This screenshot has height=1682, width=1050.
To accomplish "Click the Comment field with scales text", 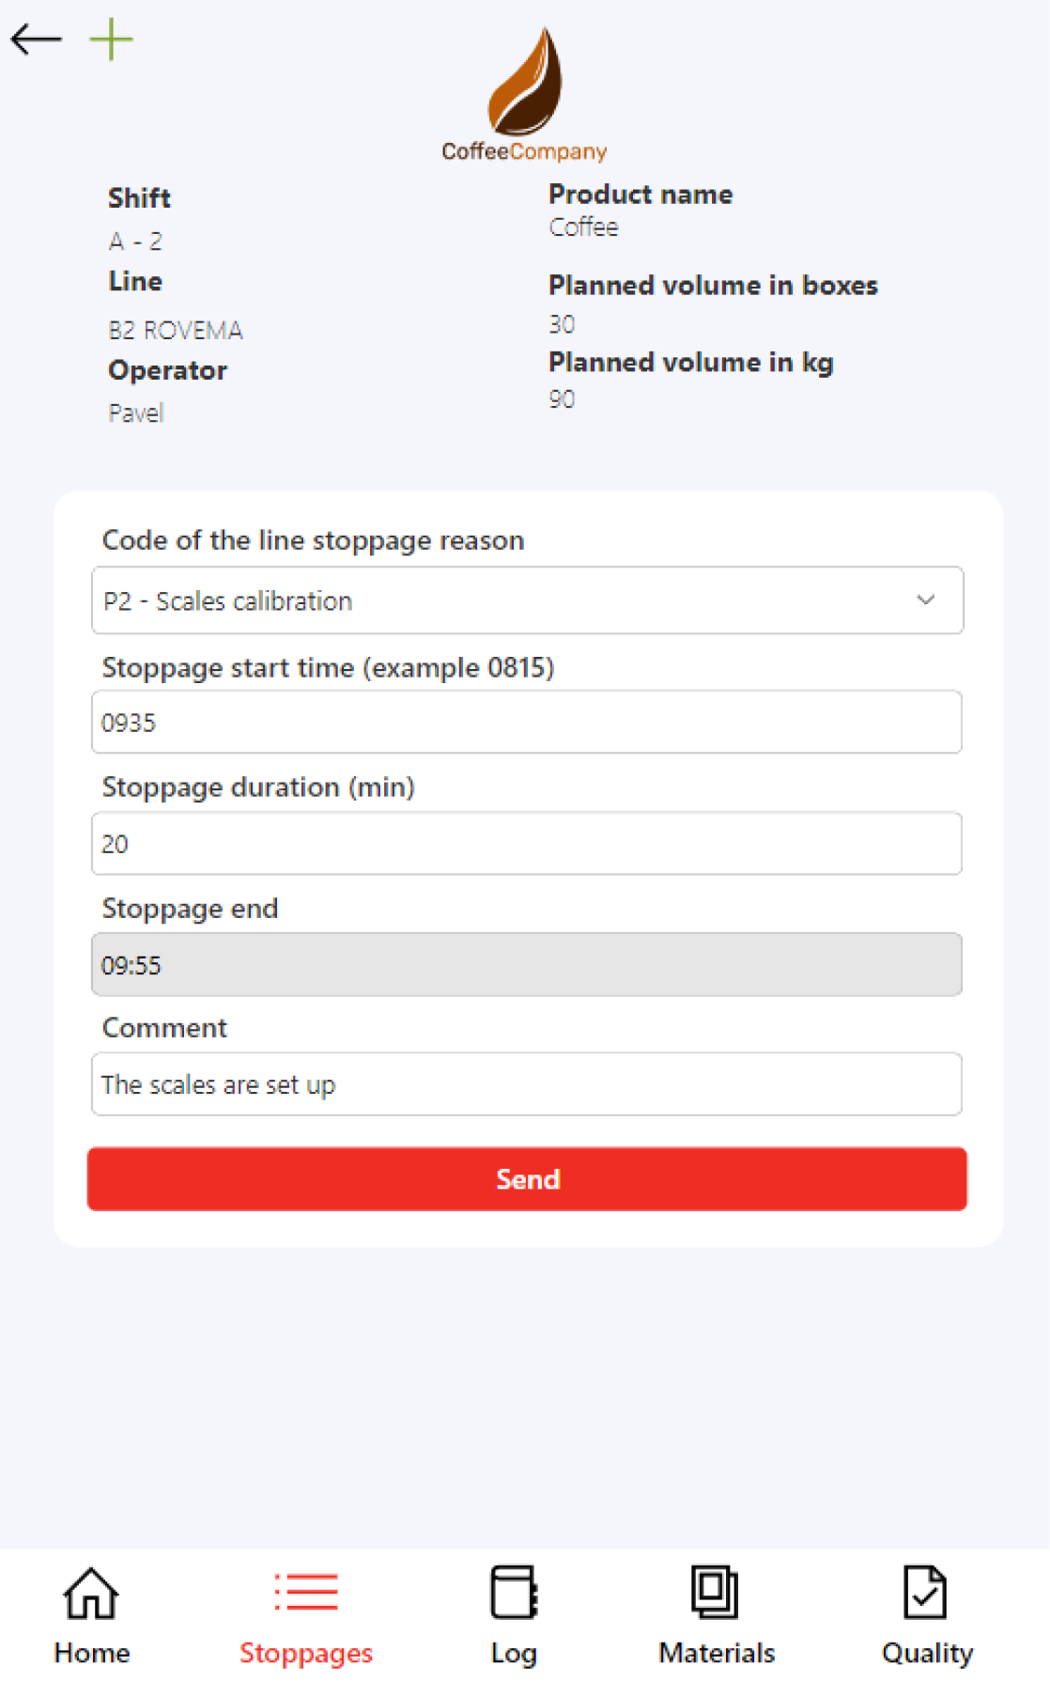I will tap(527, 1083).
